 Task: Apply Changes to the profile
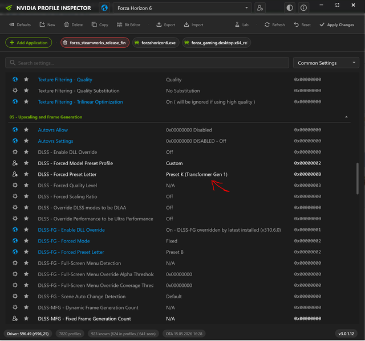tap(337, 25)
